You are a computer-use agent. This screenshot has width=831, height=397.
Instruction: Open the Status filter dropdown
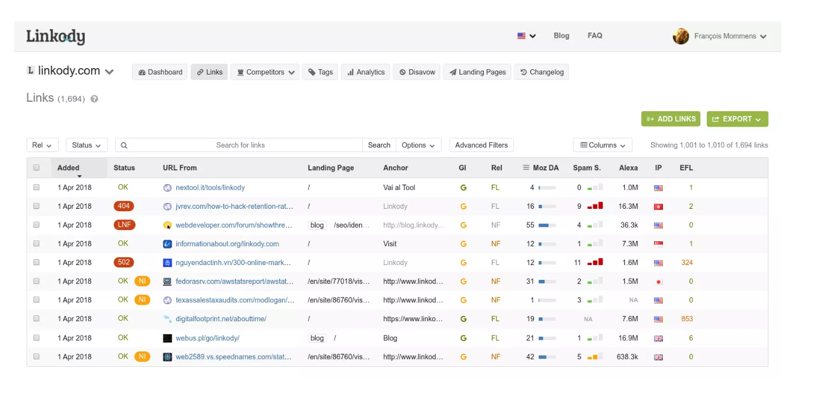tap(86, 145)
